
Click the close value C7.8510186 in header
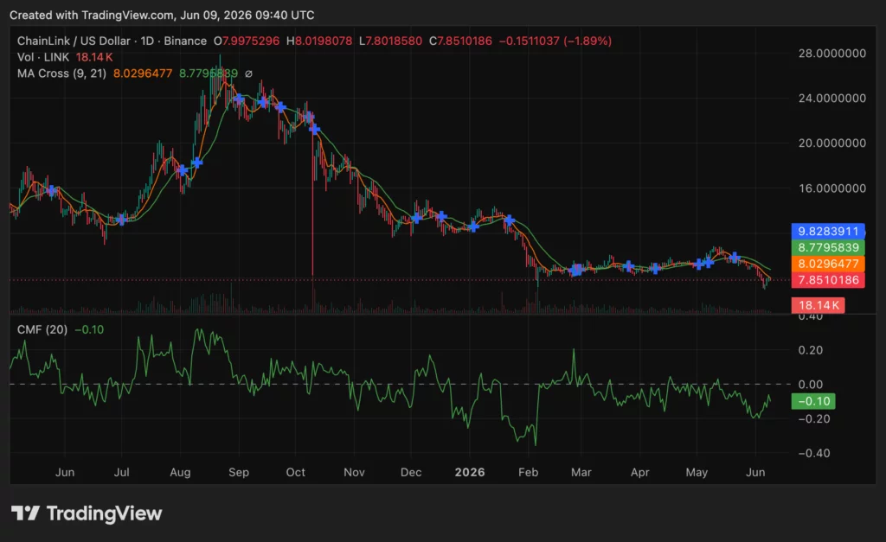460,41
